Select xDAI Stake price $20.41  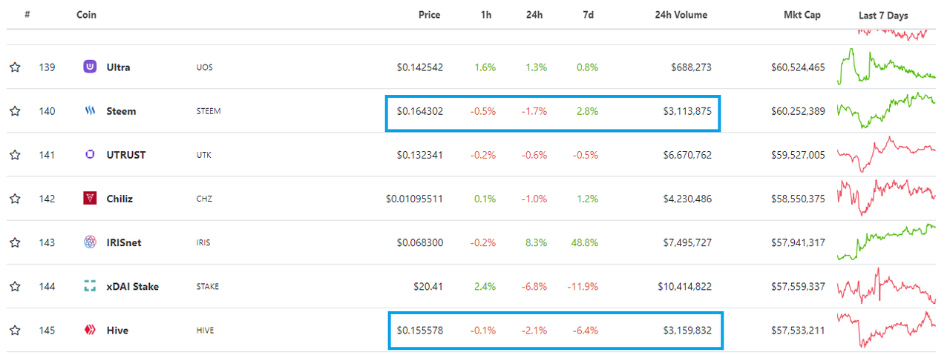point(428,287)
